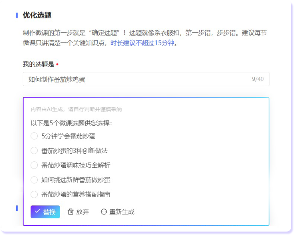Click the 内容由AI生成 disclaimer text
This screenshot has height=235, width=294.
(x=76, y=109)
